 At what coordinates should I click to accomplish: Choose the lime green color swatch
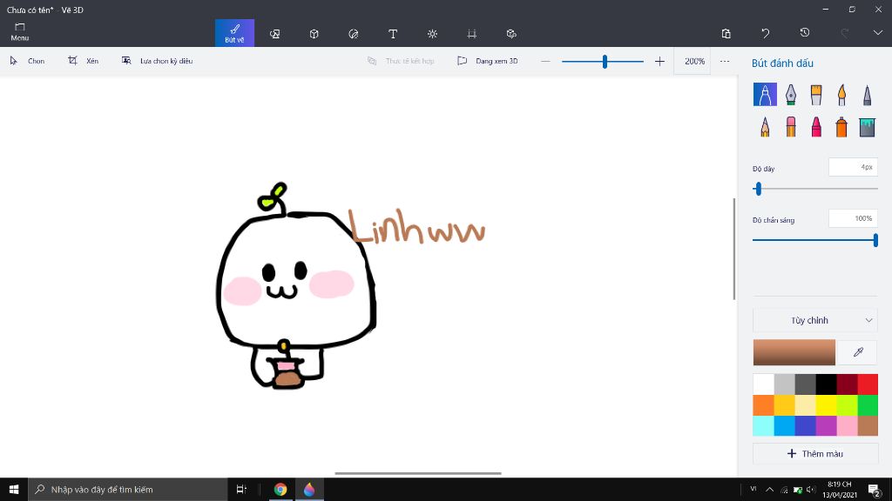tap(847, 405)
